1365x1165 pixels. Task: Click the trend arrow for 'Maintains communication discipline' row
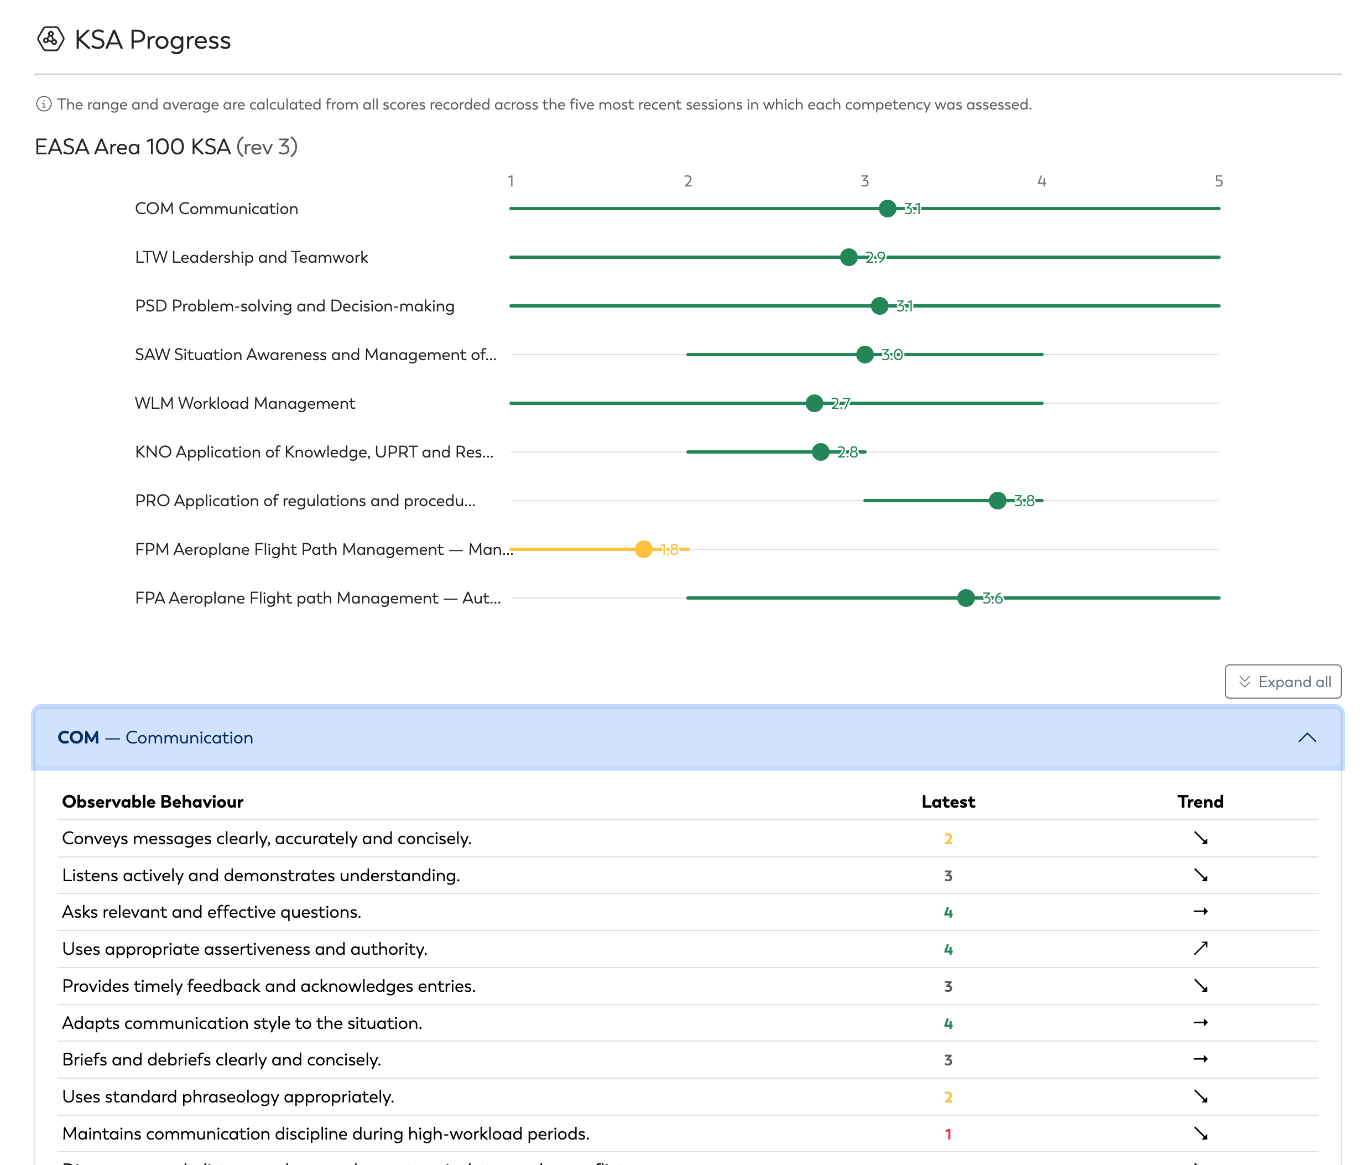[1200, 1133]
